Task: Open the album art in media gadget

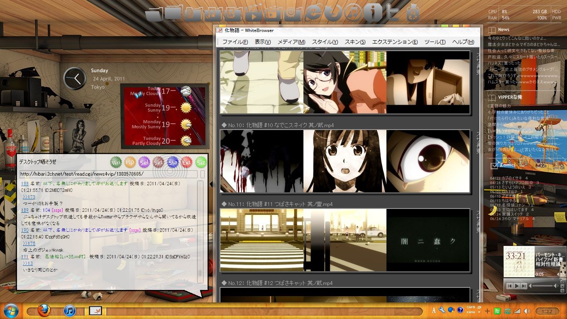Action: coord(518,262)
